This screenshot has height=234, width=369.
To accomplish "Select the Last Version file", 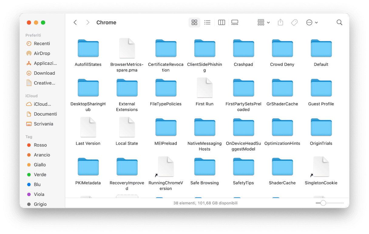I will click(88, 127).
